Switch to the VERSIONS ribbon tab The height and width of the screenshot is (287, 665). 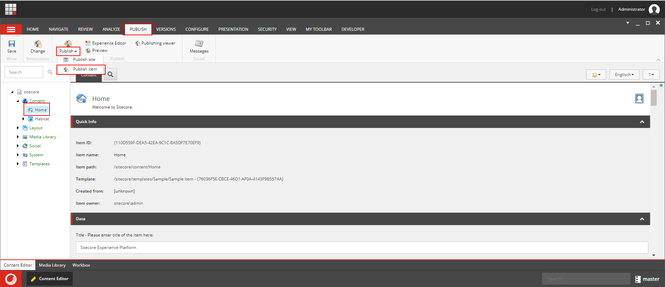point(166,29)
